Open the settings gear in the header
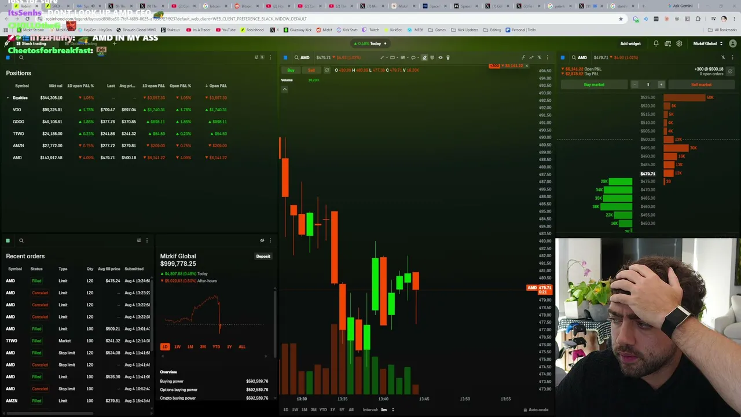Screen dimensions: 741x417 tap(679, 43)
